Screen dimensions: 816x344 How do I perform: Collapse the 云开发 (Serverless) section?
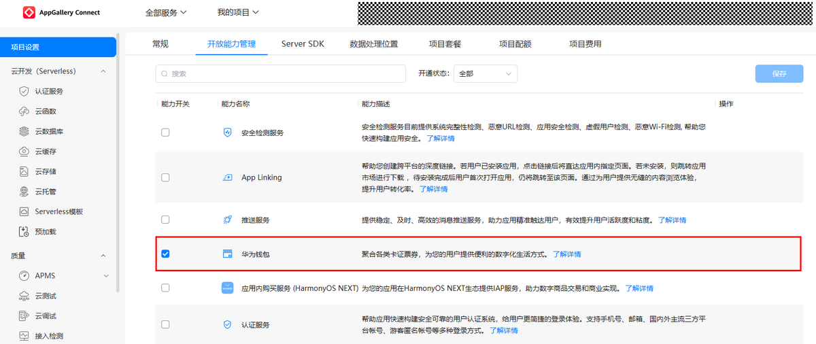(x=103, y=71)
